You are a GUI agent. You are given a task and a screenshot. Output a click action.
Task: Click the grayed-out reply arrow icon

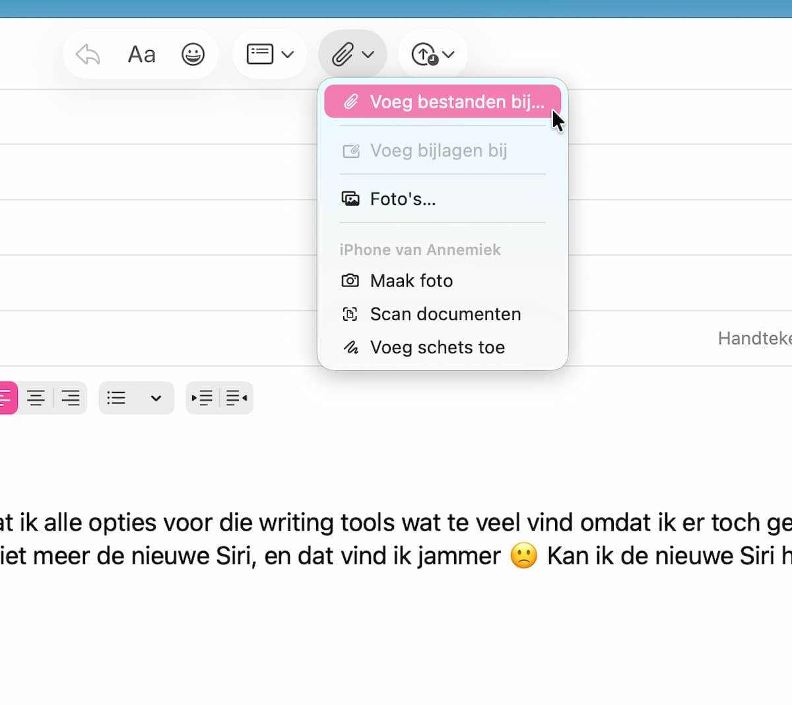coord(88,54)
